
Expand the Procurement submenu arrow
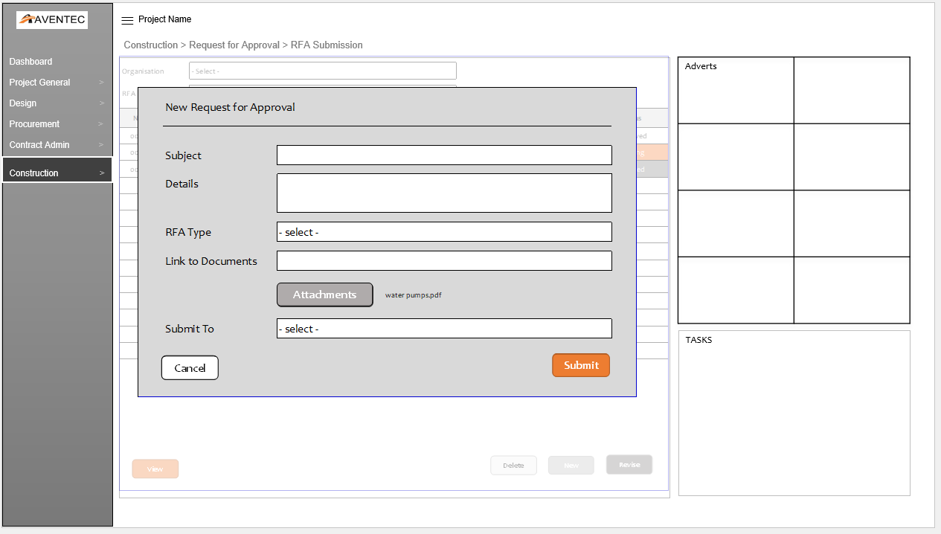click(102, 124)
